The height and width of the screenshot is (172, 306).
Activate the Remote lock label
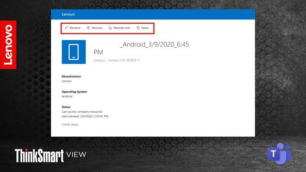[x=122, y=28]
